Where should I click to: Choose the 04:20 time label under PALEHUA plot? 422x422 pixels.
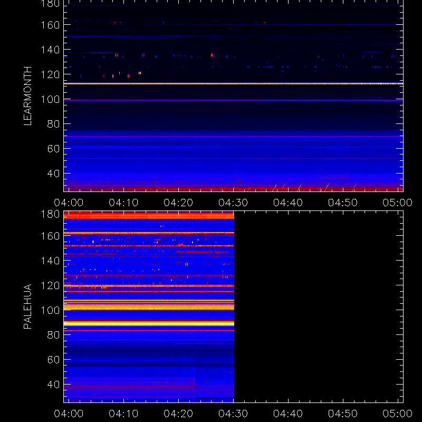click(x=178, y=414)
